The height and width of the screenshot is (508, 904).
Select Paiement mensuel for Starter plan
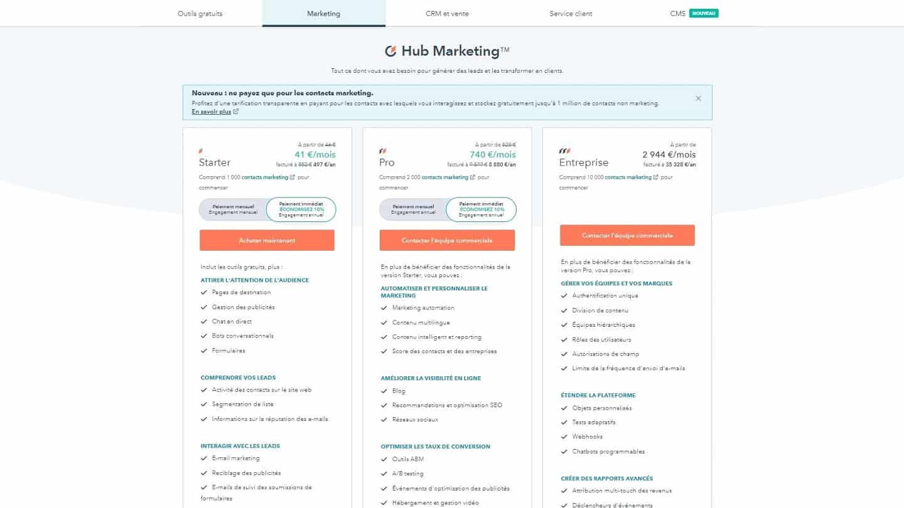tap(234, 209)
